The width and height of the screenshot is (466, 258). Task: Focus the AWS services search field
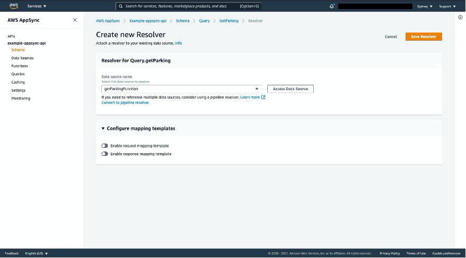188,6
